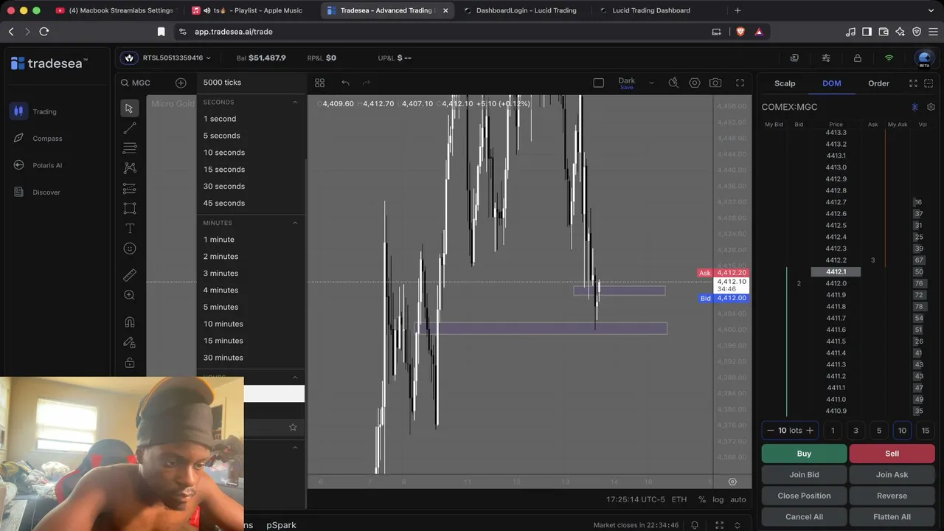Open the BETA profile avatar
Viewport: 944px width, 531px height.
tap(923, 58)
